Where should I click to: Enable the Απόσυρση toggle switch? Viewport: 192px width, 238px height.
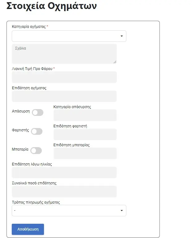tap(37, 112)
